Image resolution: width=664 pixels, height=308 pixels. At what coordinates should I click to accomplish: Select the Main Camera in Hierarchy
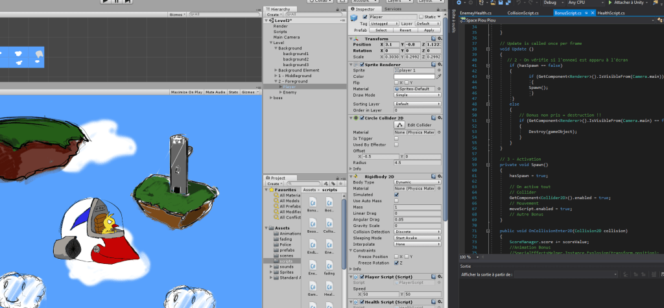click(x=286, y=37)
